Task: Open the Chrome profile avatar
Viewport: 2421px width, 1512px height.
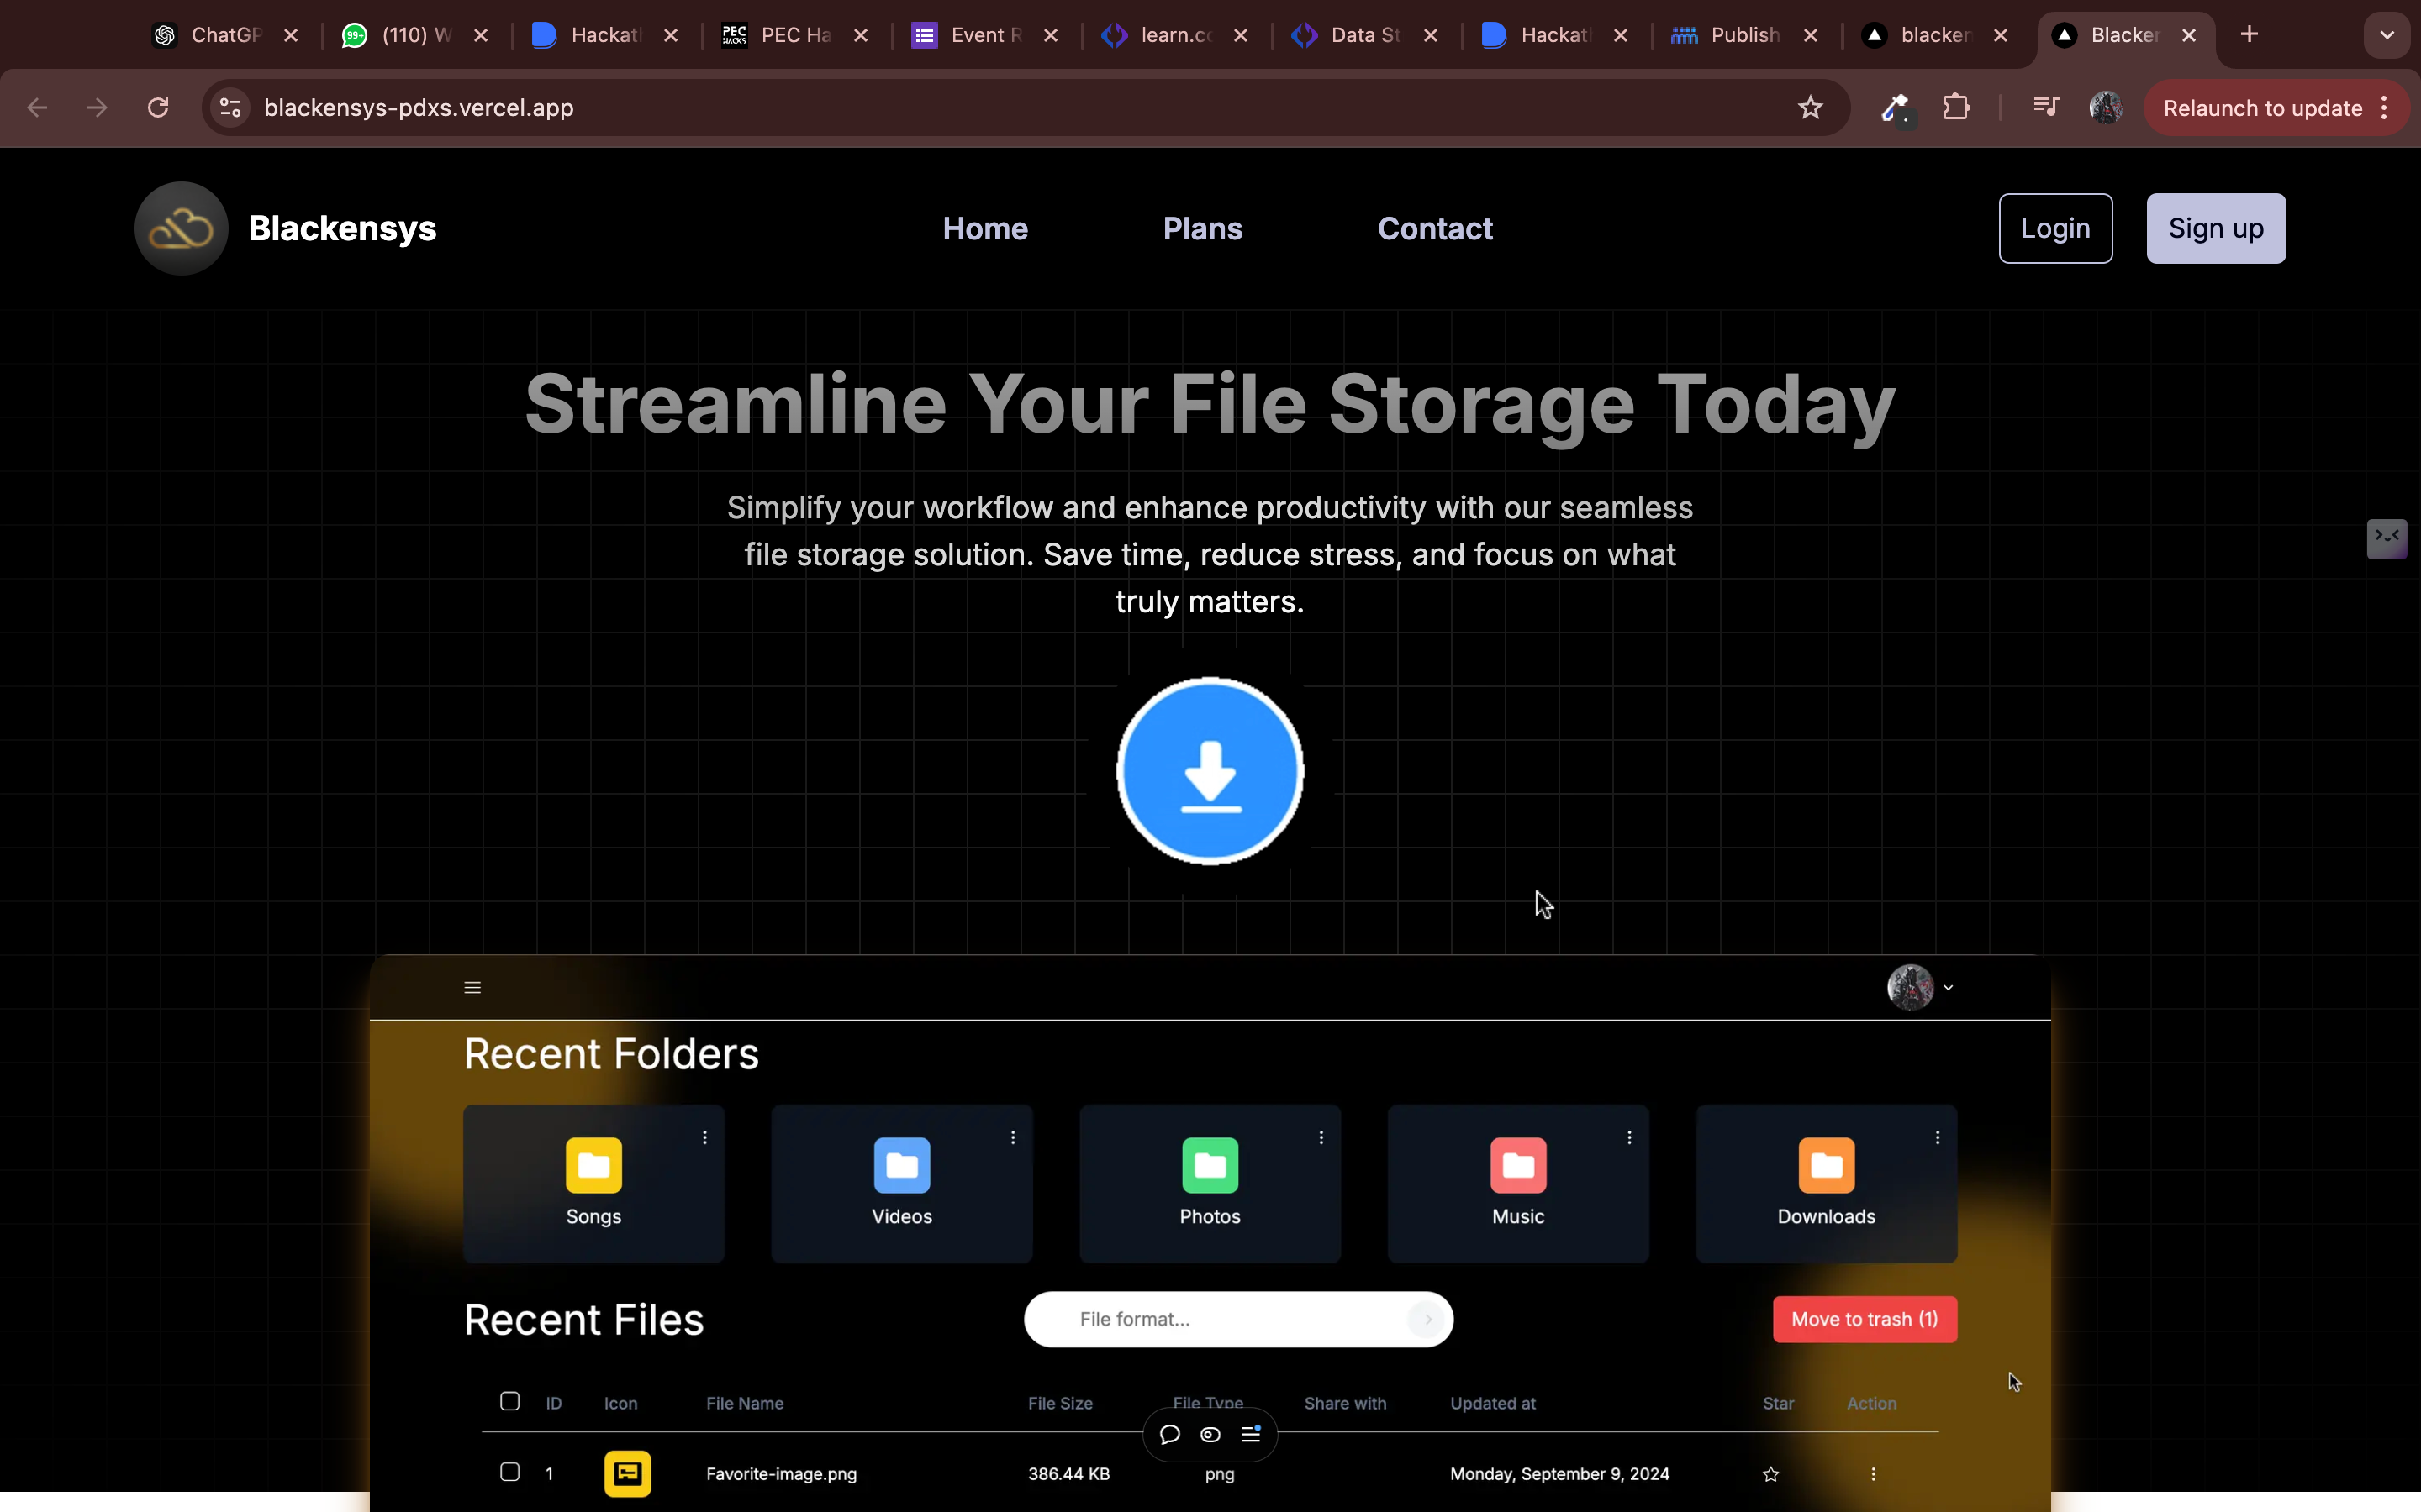Action: pyautogui.click(x=2106, y=108)
